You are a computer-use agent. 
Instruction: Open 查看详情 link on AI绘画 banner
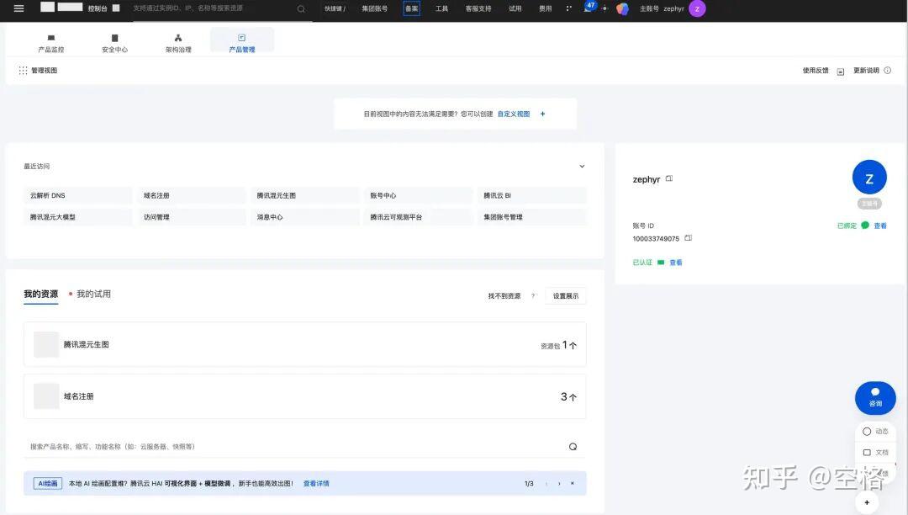(x=315, y=483)
